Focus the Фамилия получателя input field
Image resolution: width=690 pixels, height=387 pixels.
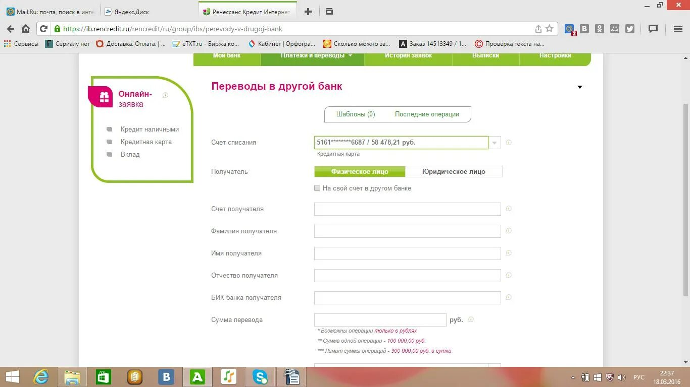coord(407,231)
